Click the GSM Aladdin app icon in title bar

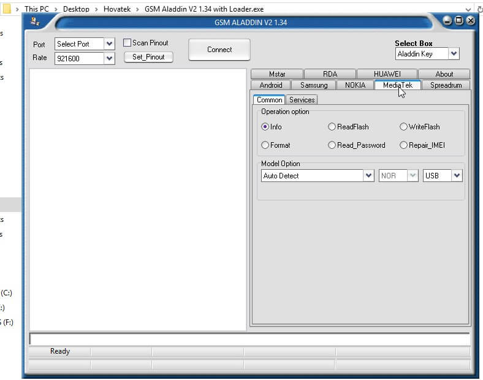[x=35, y=21]
